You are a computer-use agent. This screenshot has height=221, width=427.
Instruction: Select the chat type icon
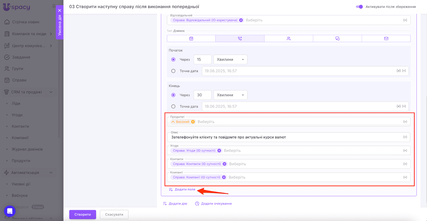(337, 39)
